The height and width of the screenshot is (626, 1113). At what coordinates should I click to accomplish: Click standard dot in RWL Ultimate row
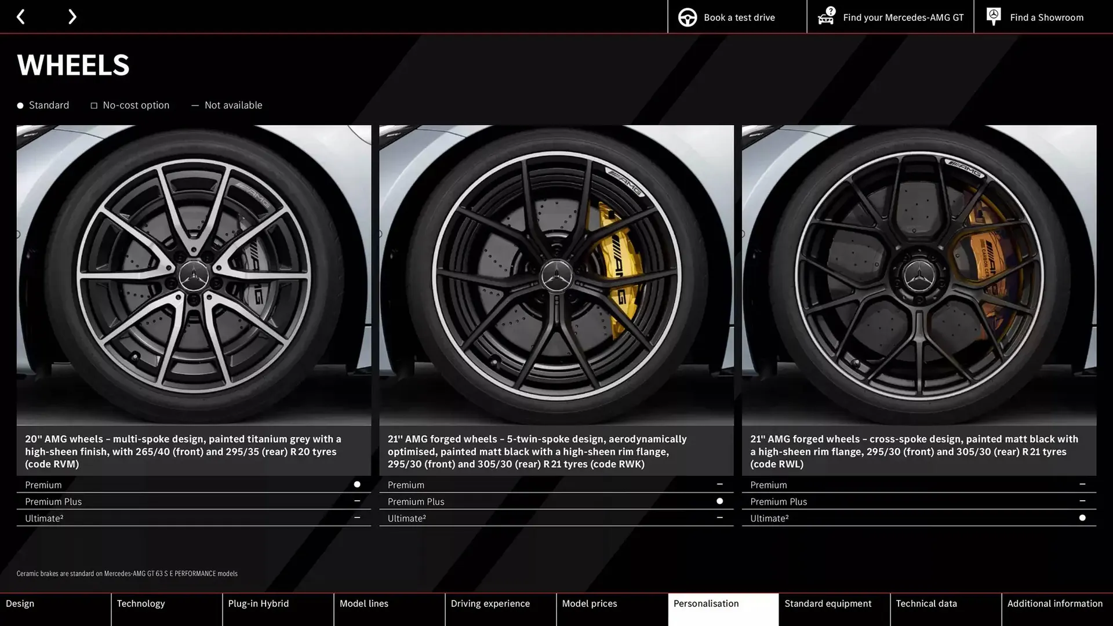click(1082, 518)
